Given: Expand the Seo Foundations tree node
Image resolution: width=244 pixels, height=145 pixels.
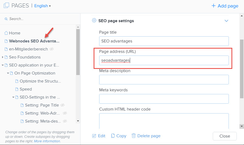Looking at the screenshot, I should coord(3,57).
